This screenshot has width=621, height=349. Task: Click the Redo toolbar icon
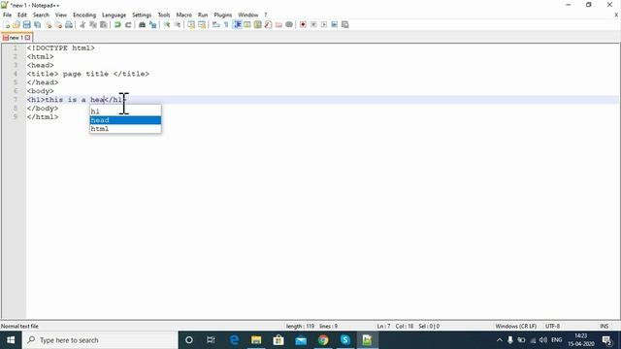click(128, 24)
